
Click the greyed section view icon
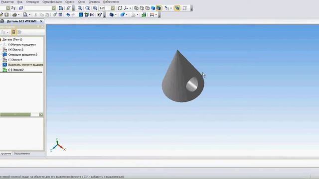[x=185, y=8]
